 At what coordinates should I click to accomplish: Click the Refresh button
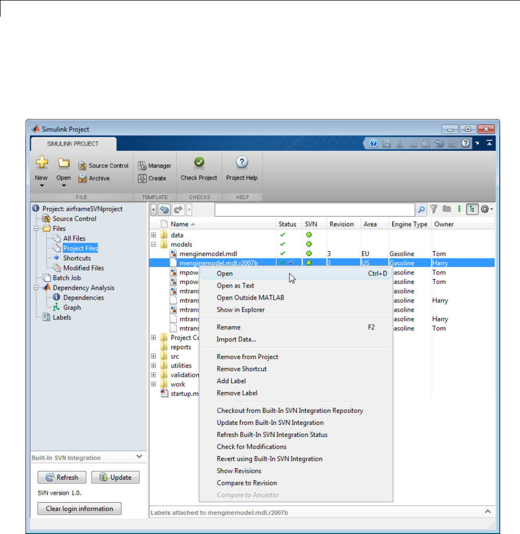62,478
